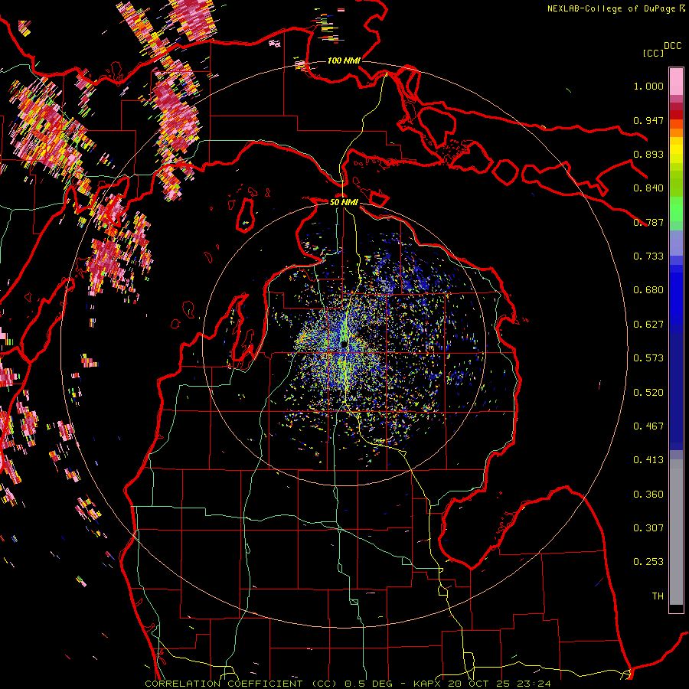Viewport: 689px width, 689px height.
Task: Click the 0.413 color scale label
Action: (x=648, y=460)
